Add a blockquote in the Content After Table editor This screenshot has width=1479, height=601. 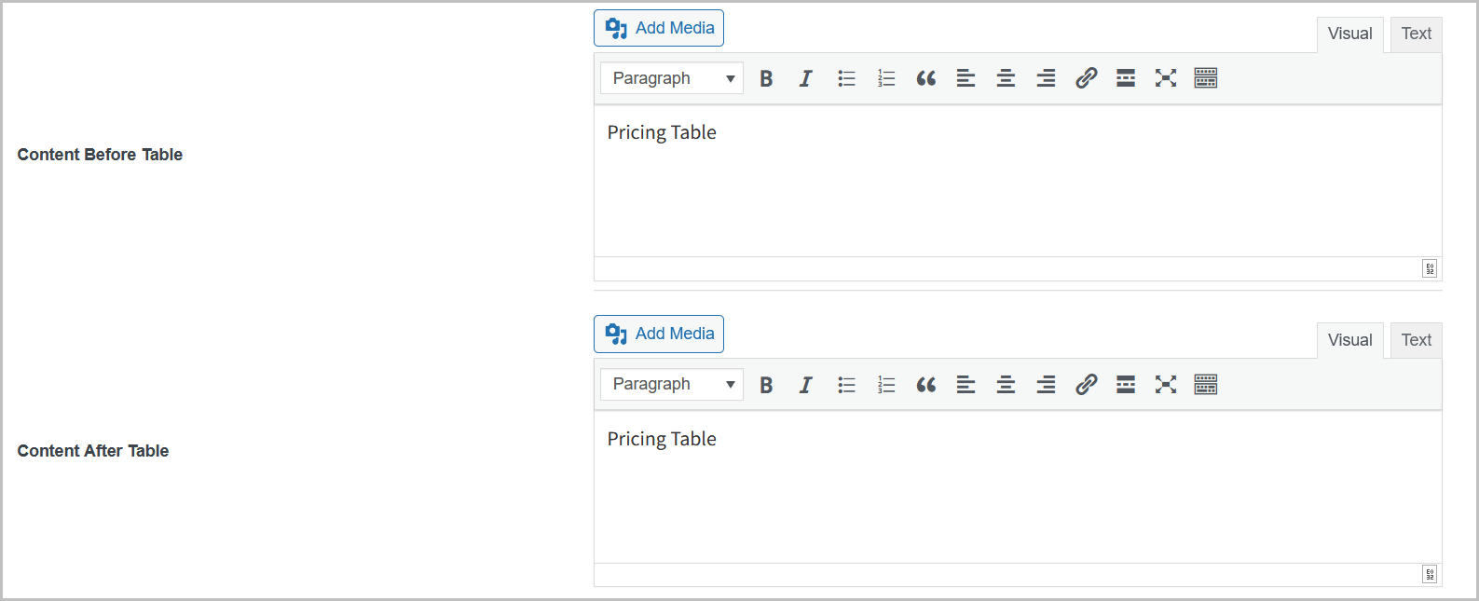coord(925,384)
